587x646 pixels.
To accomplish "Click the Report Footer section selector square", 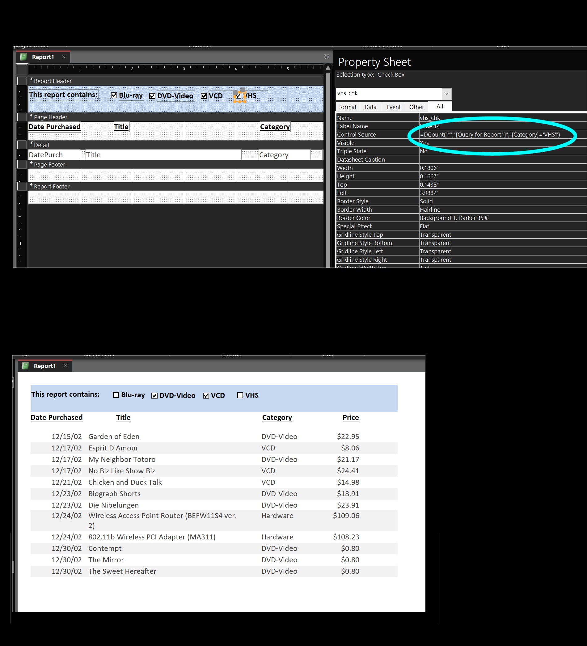I will pos(22,186).
